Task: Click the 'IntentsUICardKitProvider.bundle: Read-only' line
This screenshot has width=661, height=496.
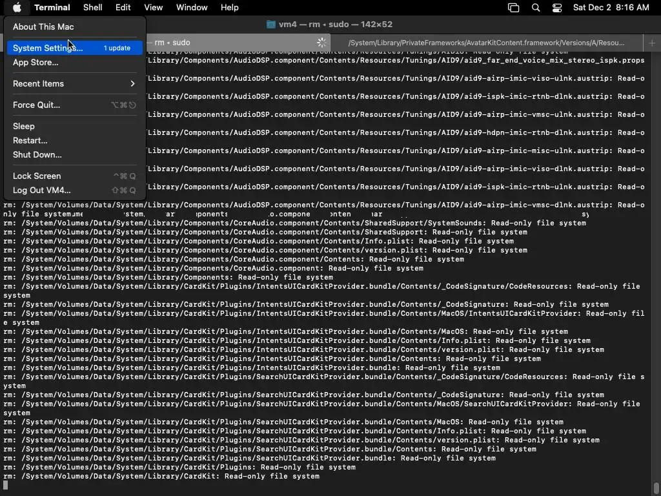Action: [x=252, y=367]
